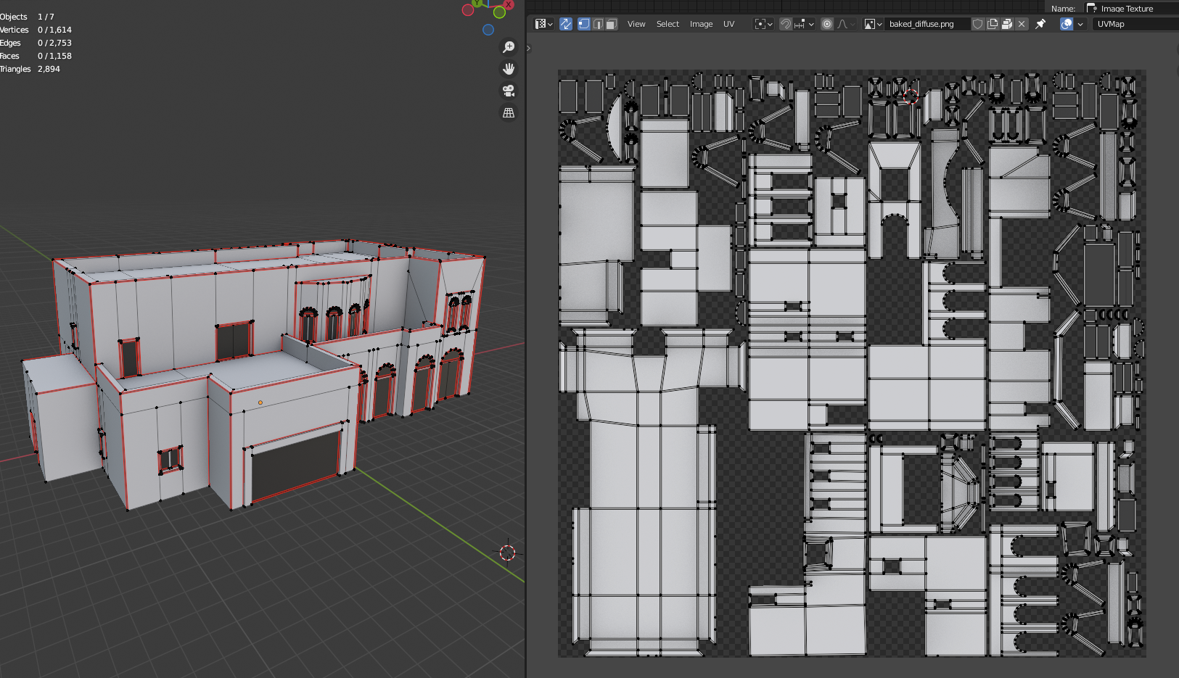This screenshot has width=1179, height=678.
Task: Toggle proportional editing in UV editor
Action: [826, 24]
